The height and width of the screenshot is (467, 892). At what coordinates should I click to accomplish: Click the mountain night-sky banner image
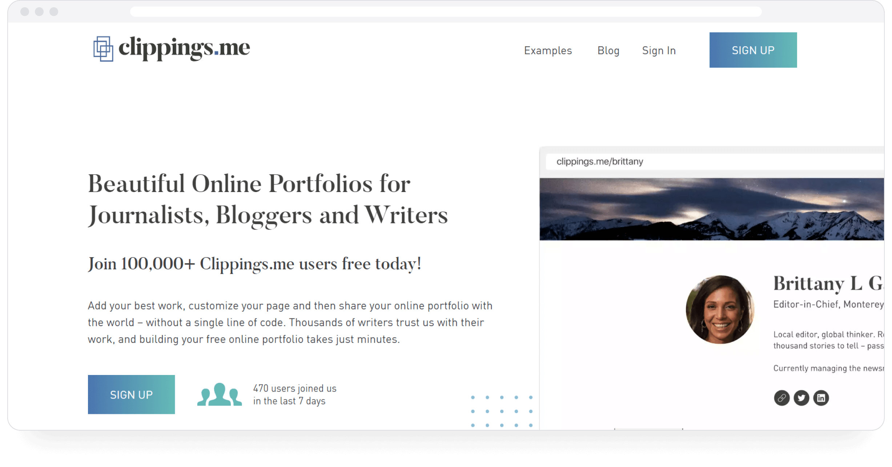pos(712,209)
